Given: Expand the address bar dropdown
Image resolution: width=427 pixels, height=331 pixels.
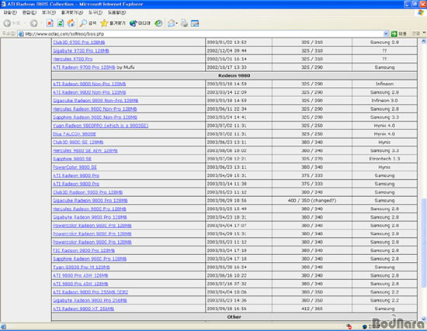Looking at the screenshot, I should click(386, 34).
